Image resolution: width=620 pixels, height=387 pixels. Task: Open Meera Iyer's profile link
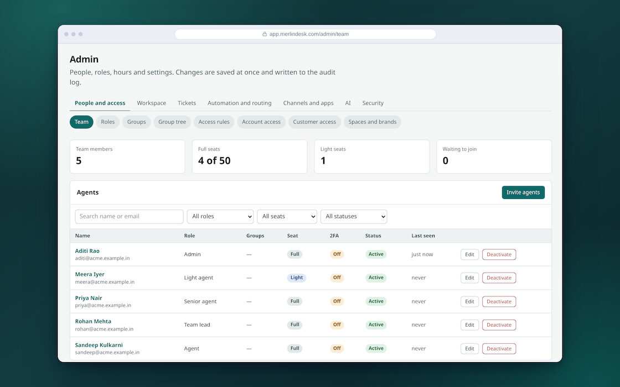(x=90, y=274)
